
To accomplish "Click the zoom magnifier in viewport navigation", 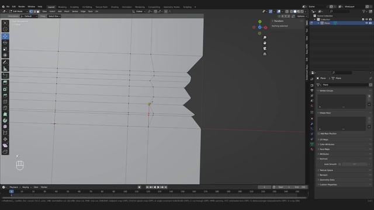I will (x=265, y=37).
